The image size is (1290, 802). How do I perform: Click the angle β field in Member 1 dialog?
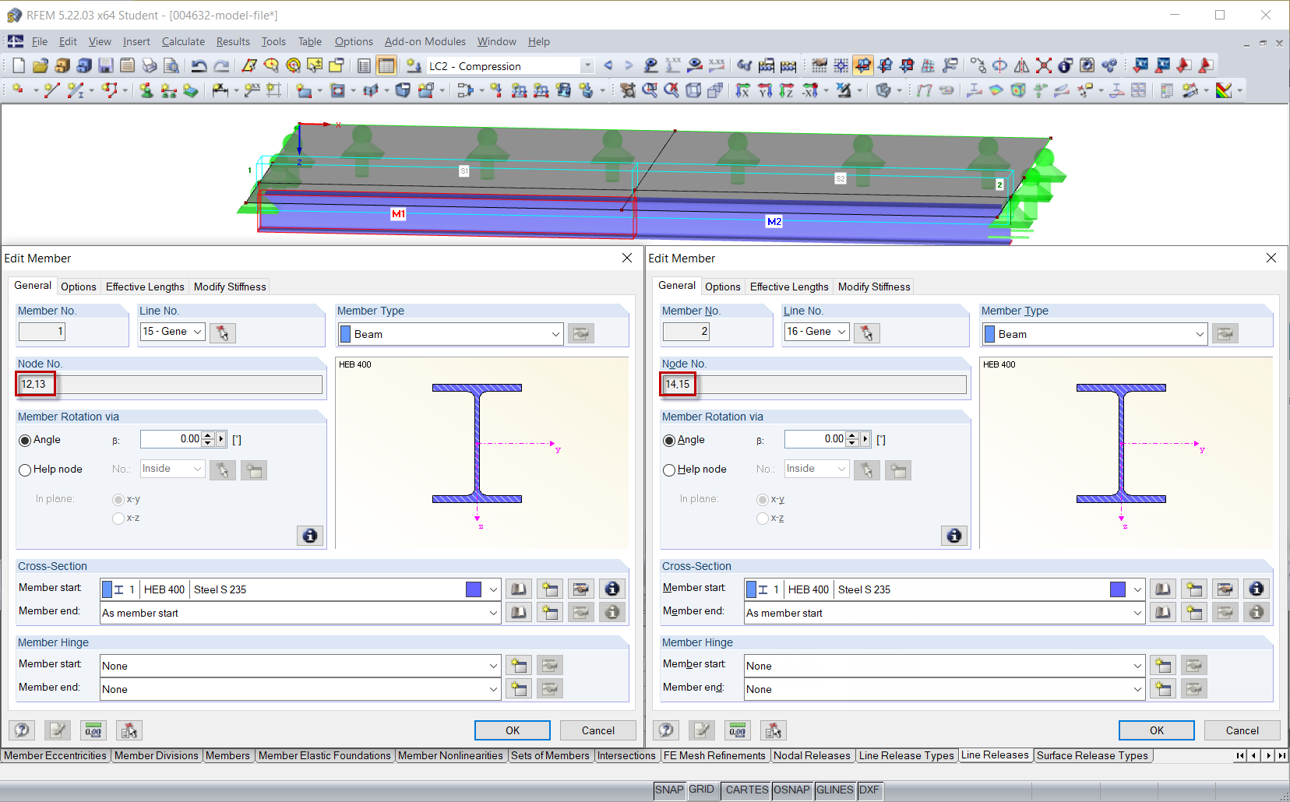click(x=171, y=439)
